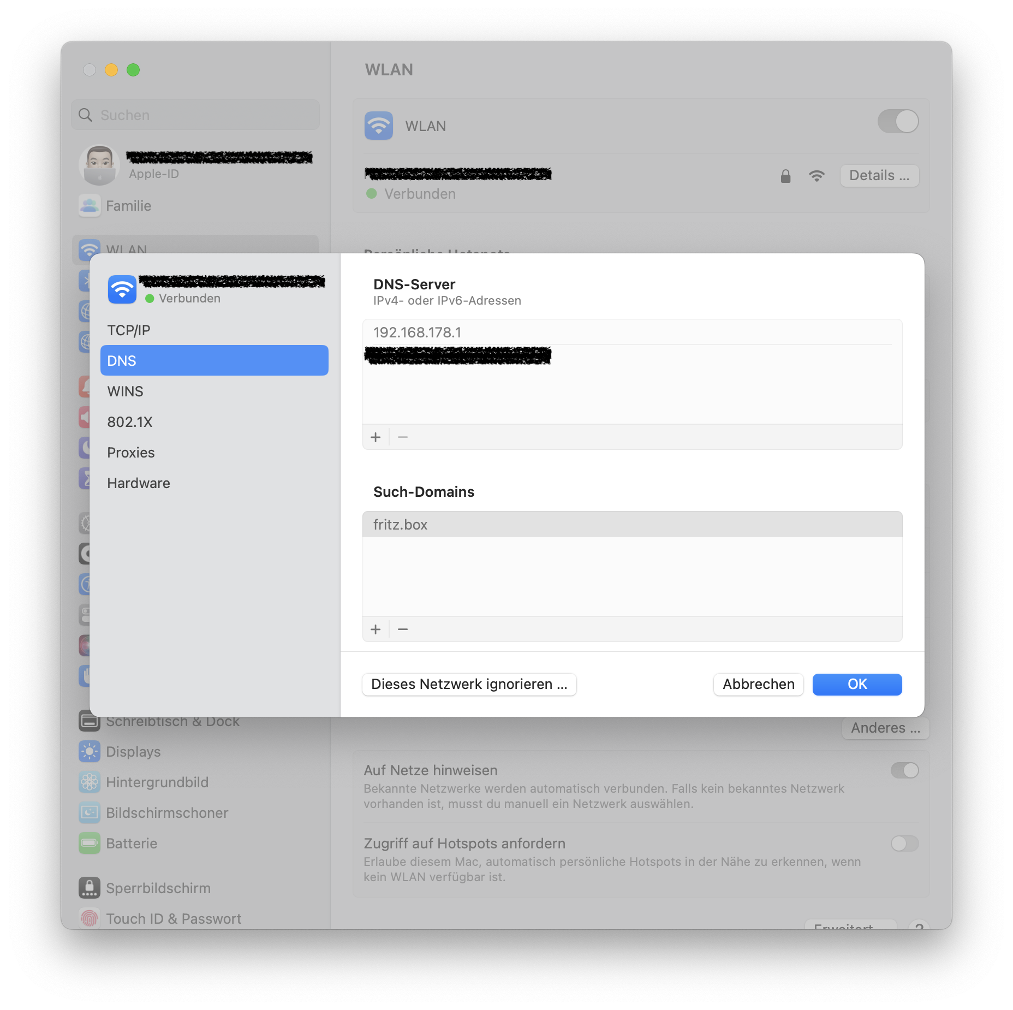Screen dimensions: 1013x1010
Task: Select fritz.box search domain entry
Action: (x=632, y=525)
